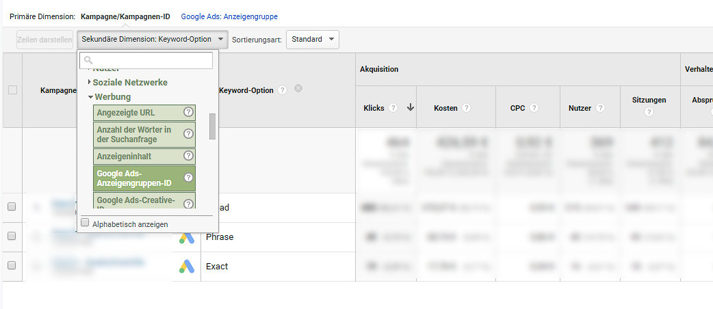Viewport: 713px width, 309px height.
Task: Expand the Soziale Netzwerke group
Action: [130, 82]
